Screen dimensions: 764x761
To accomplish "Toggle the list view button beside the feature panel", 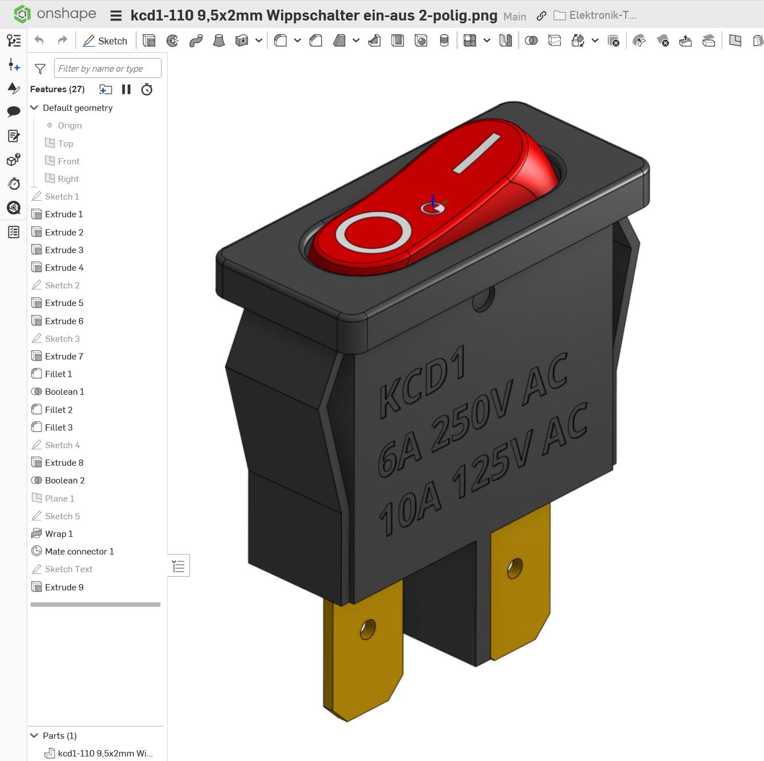I will tap(179, 566).
